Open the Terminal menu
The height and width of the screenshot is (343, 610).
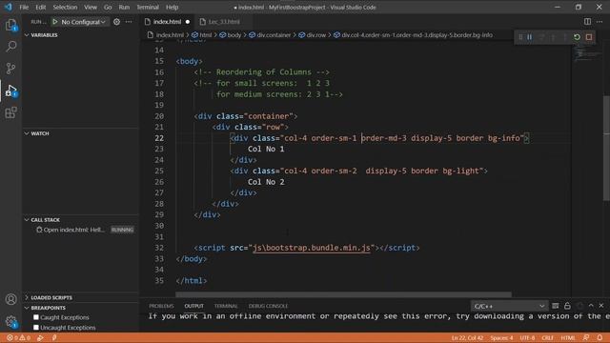click(x=148, y=7)
